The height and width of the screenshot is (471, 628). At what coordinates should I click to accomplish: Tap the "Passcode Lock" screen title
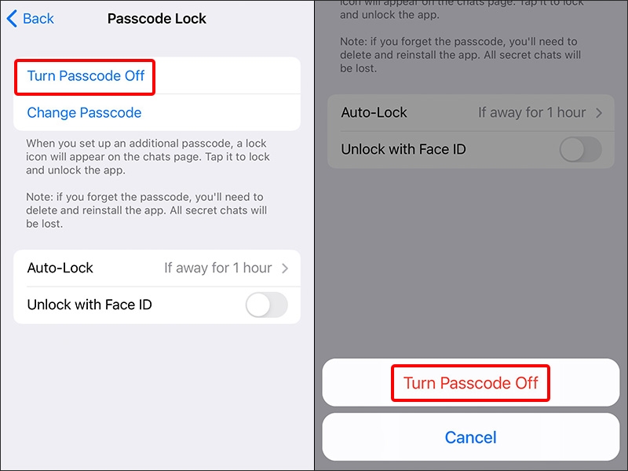[x=156, y=18]
